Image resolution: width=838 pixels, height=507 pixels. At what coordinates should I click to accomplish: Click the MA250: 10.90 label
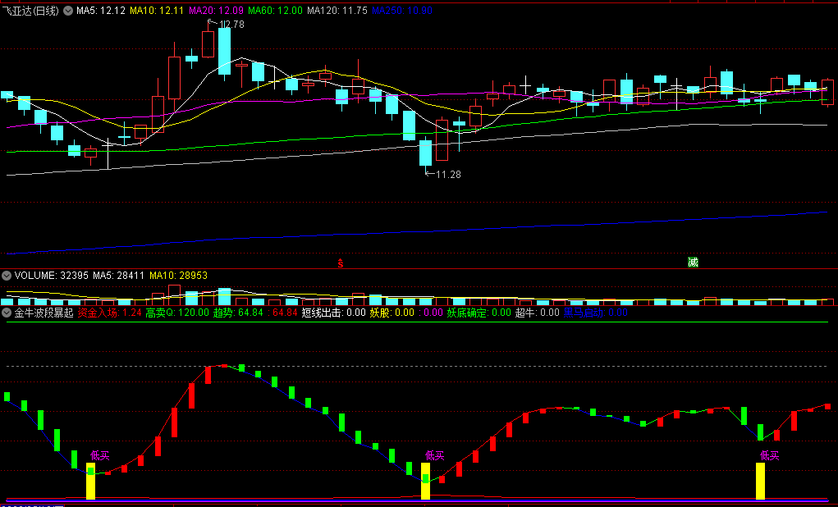[402, 10]
